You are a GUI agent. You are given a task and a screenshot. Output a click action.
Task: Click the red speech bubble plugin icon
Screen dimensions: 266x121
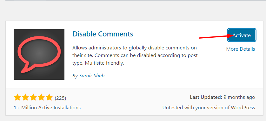[39, 54]
